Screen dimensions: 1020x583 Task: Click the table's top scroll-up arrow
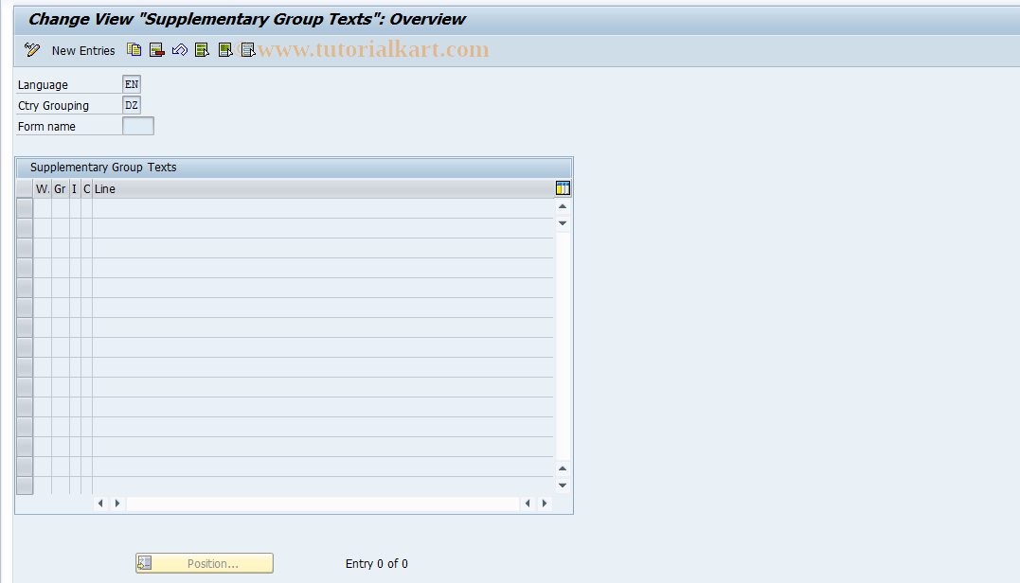point(563,206)
